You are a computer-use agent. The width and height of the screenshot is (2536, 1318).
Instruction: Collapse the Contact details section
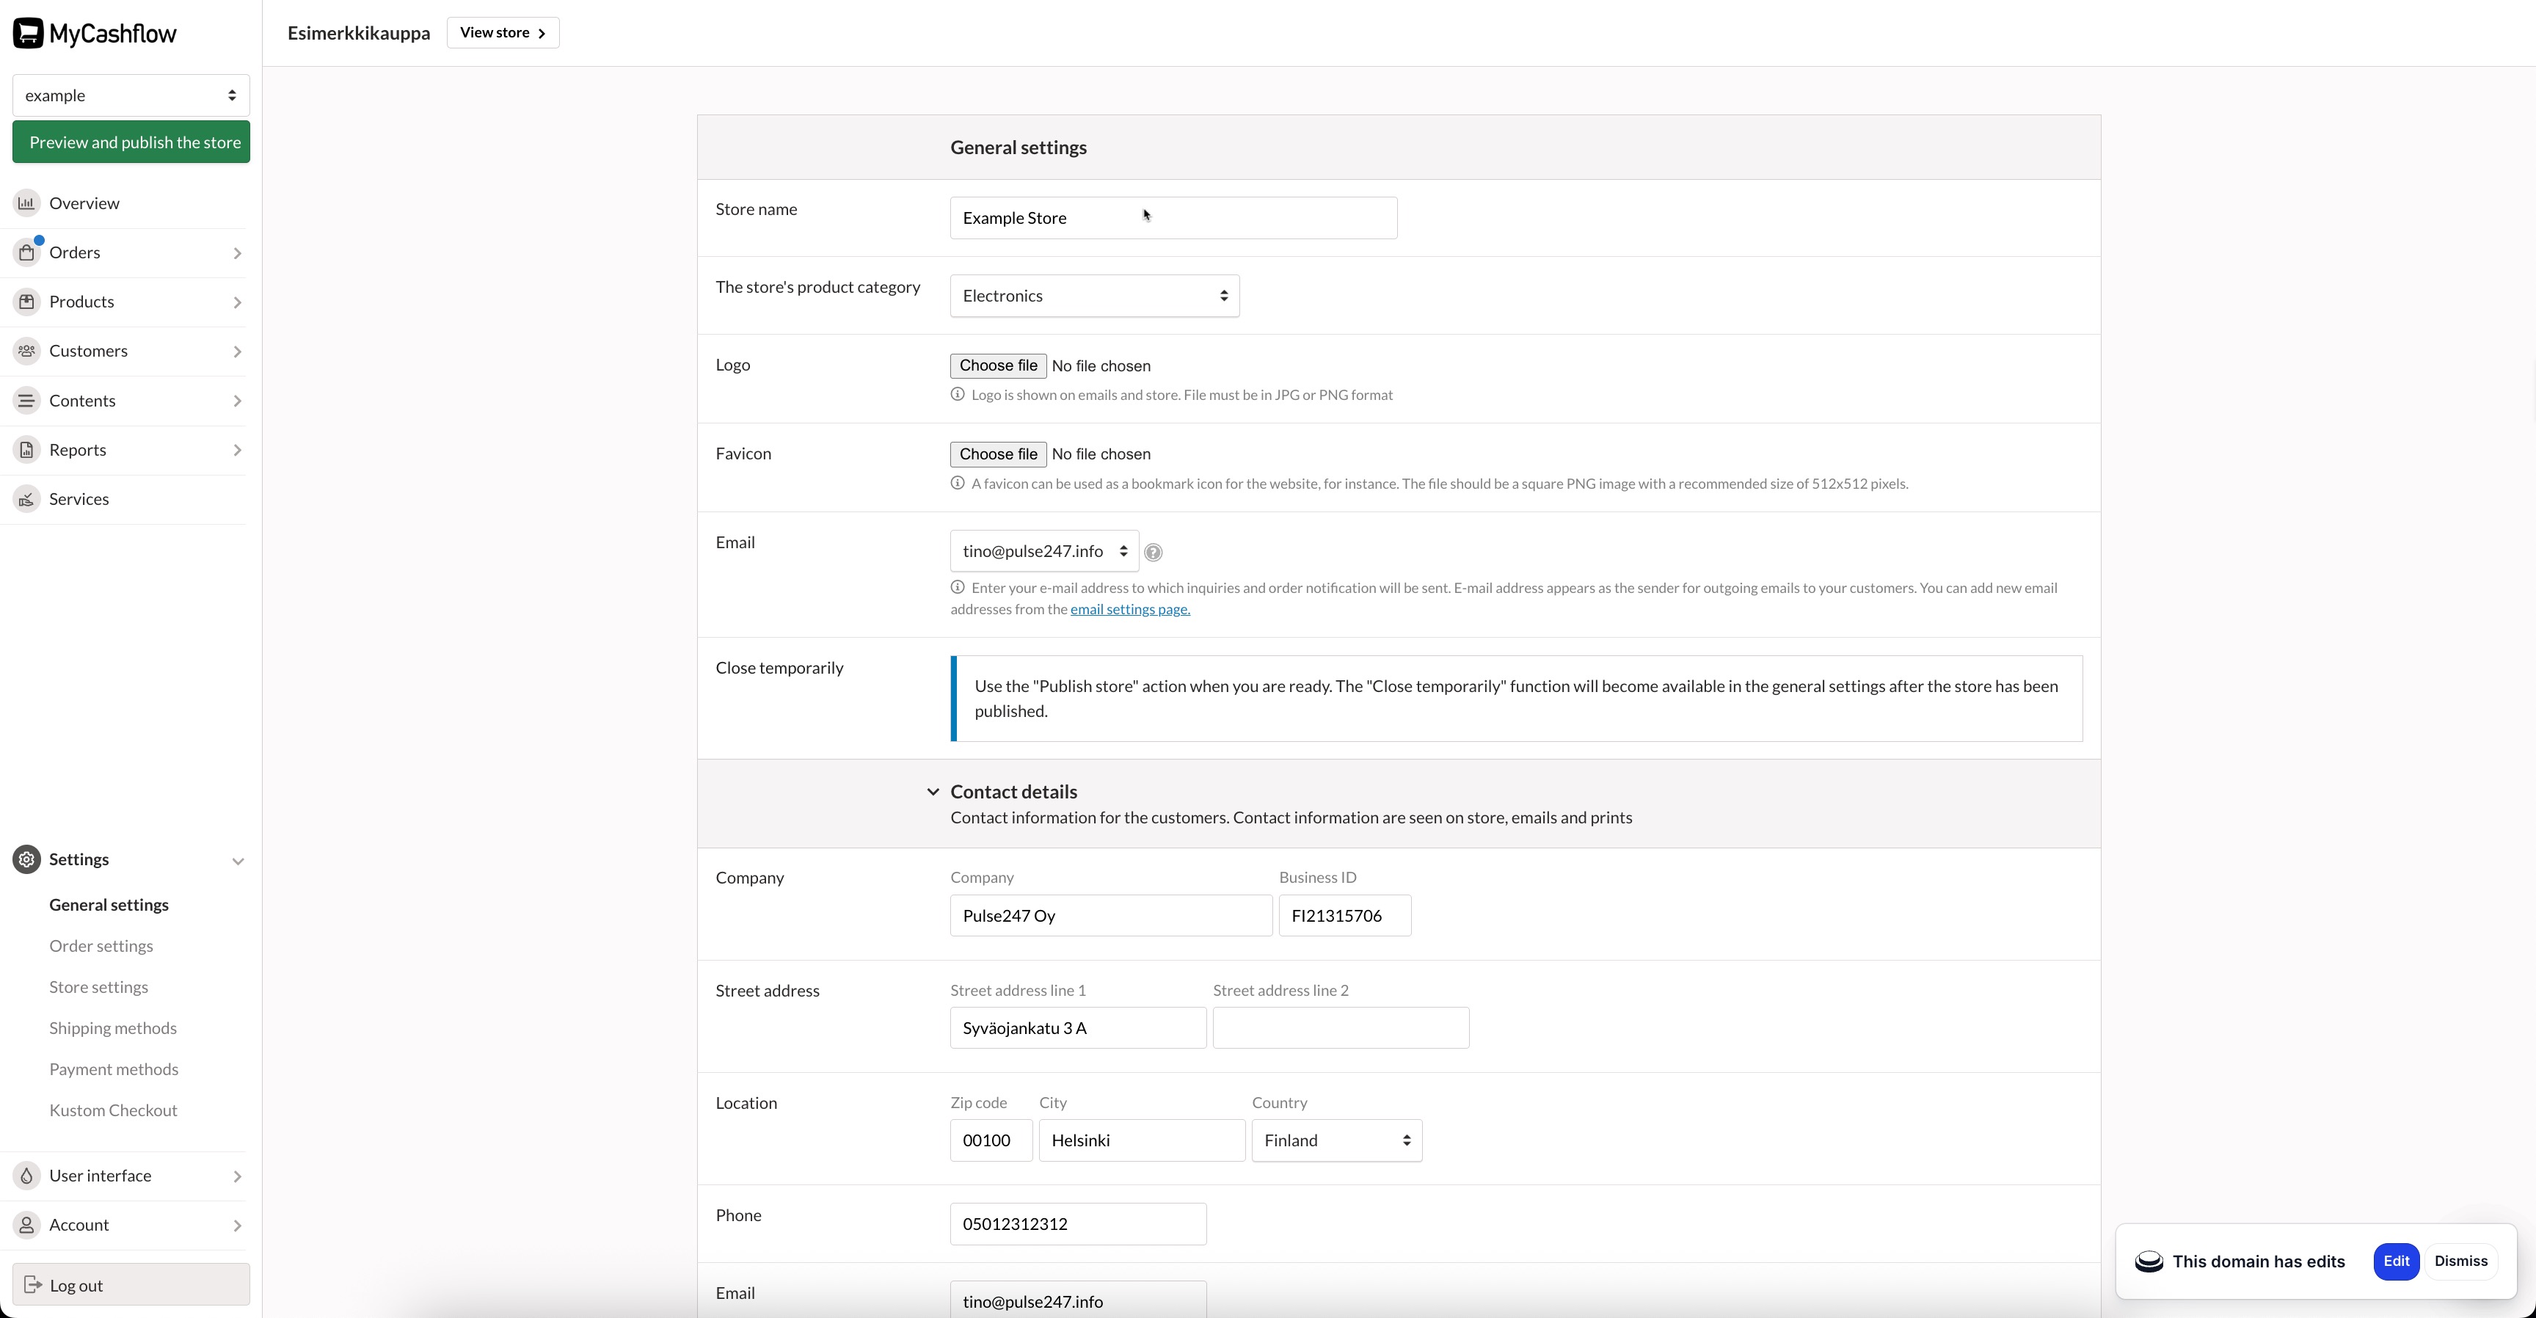933,791
